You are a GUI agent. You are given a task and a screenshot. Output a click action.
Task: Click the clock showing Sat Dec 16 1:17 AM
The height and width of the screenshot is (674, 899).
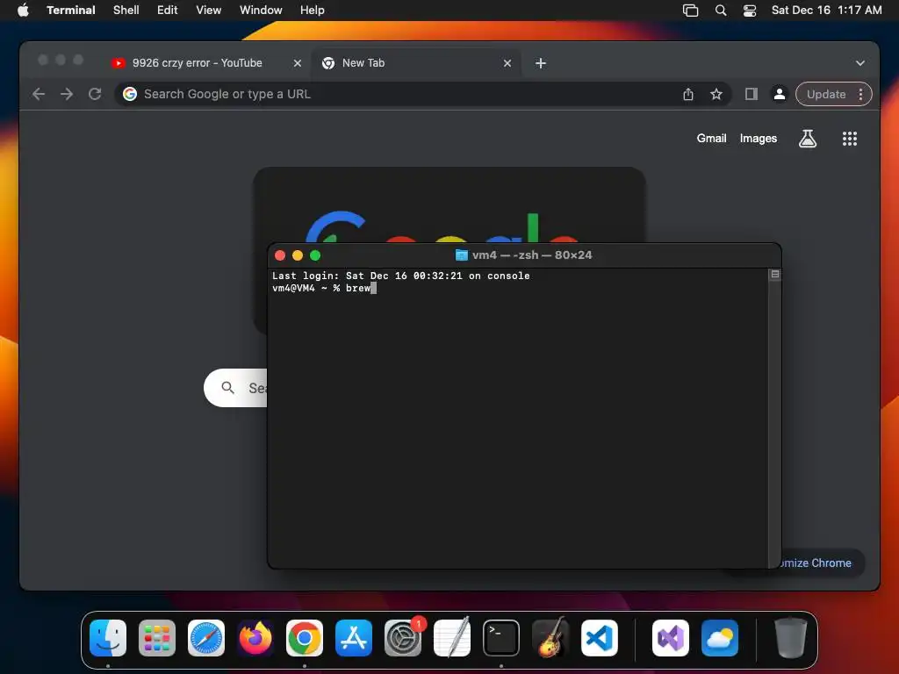pos(826,11)
